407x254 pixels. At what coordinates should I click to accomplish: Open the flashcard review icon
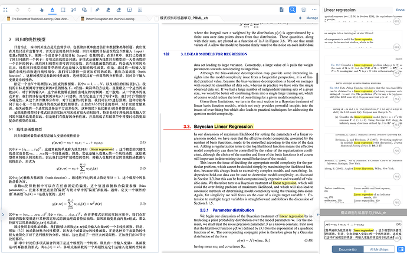pos(303,10)
